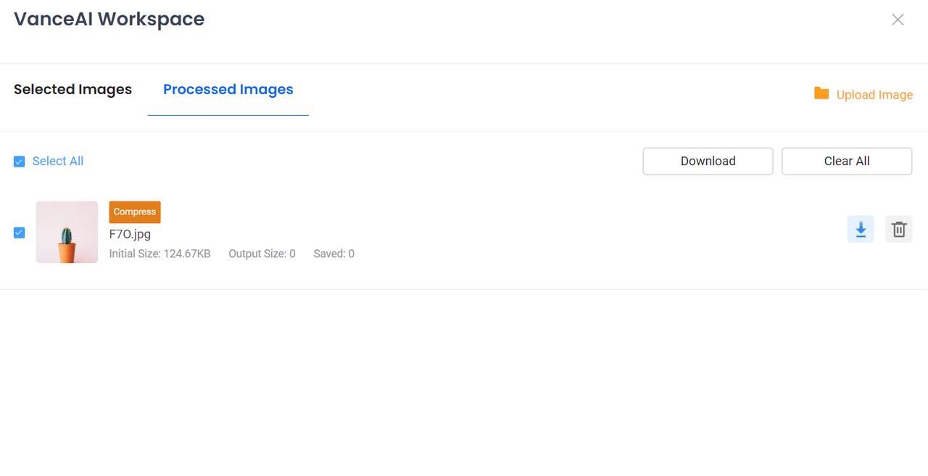Download F7O.jpg with the blue arrow icon

pos(861,230)
